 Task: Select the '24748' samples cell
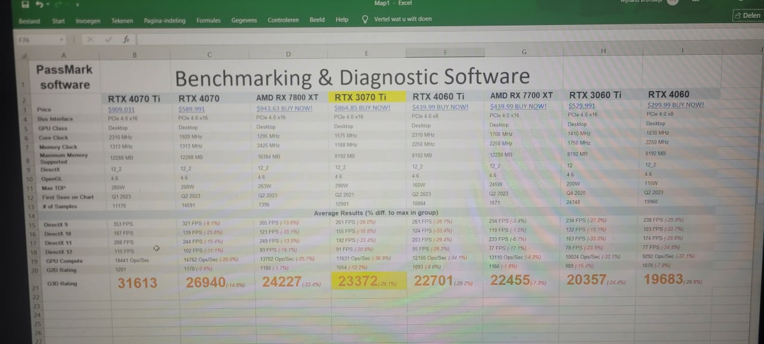coord(572,202)
